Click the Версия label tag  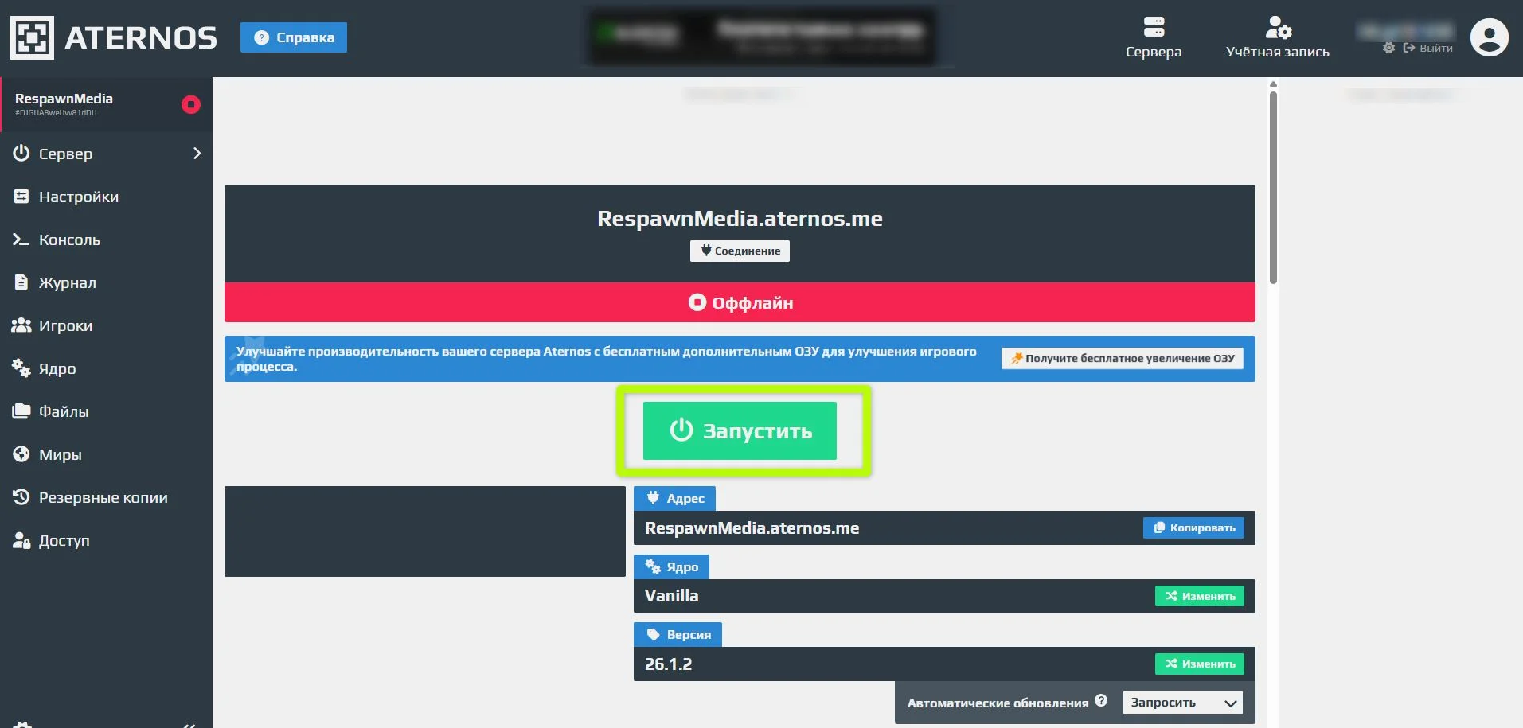click(x=678, y=634)
